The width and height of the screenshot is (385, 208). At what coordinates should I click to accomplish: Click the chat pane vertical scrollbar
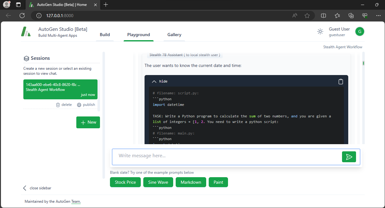(364, 98)
